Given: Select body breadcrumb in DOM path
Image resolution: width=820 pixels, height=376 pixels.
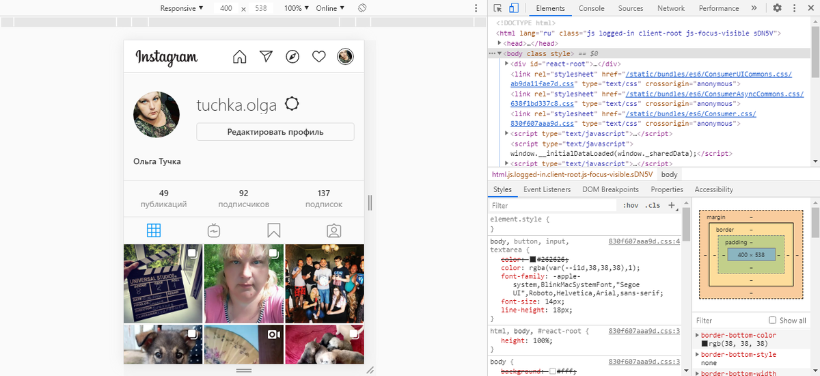Looking at the screenshot, I should (669, 175).
